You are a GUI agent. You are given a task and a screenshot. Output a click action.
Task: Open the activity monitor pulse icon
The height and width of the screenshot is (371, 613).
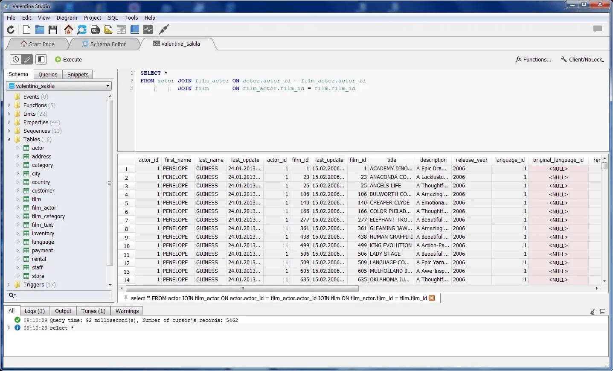(148, 29)
